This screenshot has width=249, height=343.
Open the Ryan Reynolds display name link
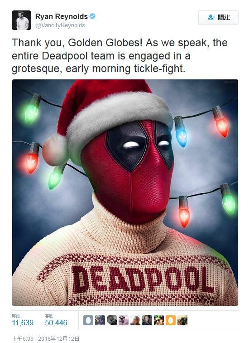(61, 16)
